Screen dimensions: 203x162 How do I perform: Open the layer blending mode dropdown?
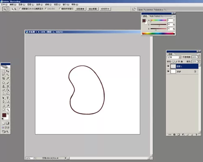coord(174,57)
